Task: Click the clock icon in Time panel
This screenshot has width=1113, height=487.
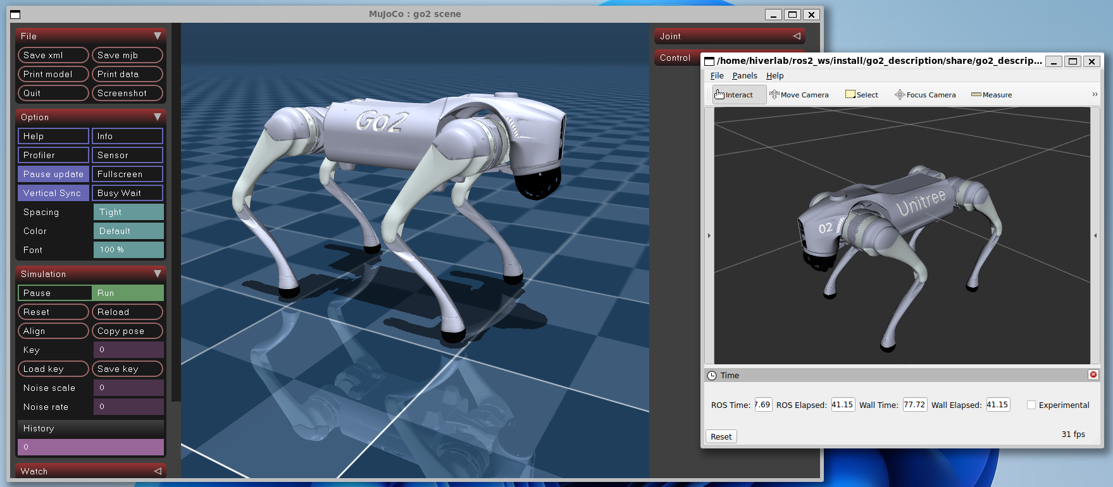Action: click(712, 376)
